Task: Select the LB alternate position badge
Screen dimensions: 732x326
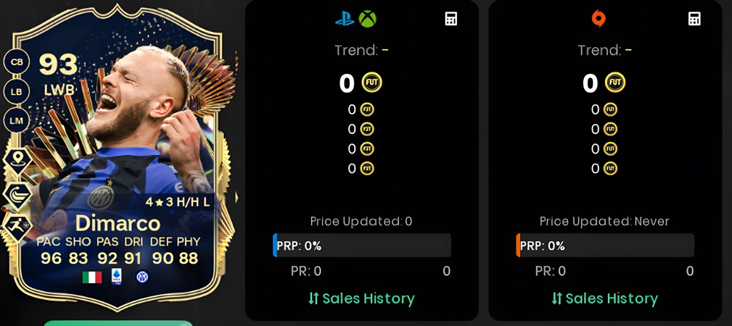Action: (17, 92)
